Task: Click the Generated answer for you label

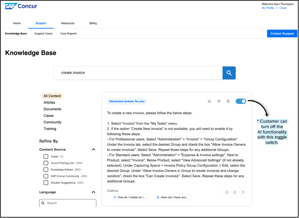Action: point(127,101)
